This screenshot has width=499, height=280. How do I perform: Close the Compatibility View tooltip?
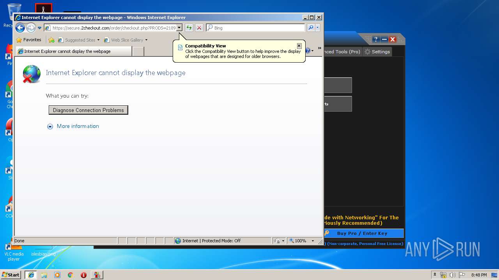tap(299, 45)
